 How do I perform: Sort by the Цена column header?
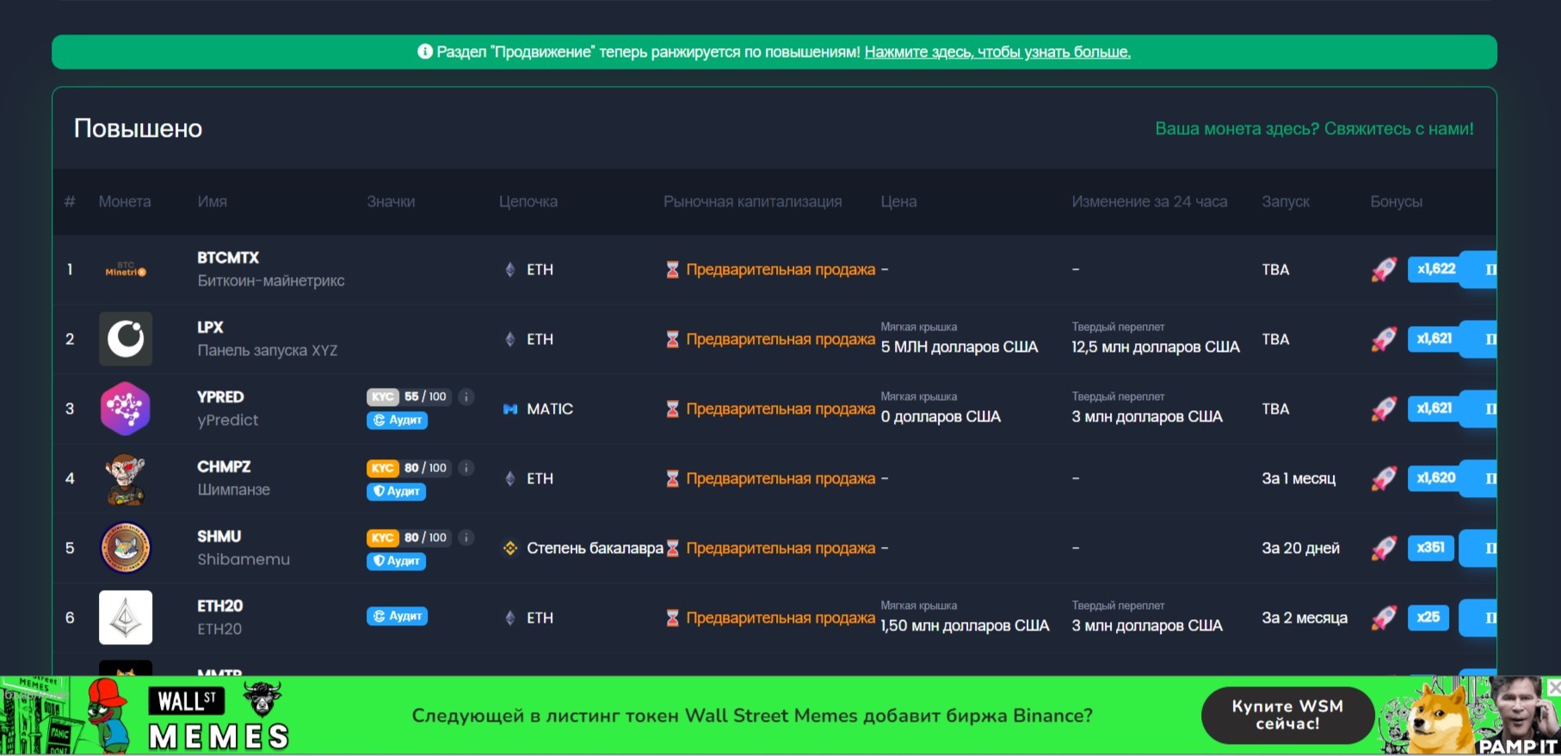(898, 201)
